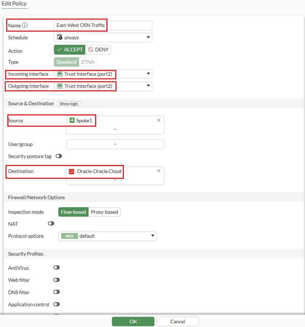Click OK to save the policy
Image resolution: width=305 pixels, height=327 pixels.
click(x=133, y=322)
